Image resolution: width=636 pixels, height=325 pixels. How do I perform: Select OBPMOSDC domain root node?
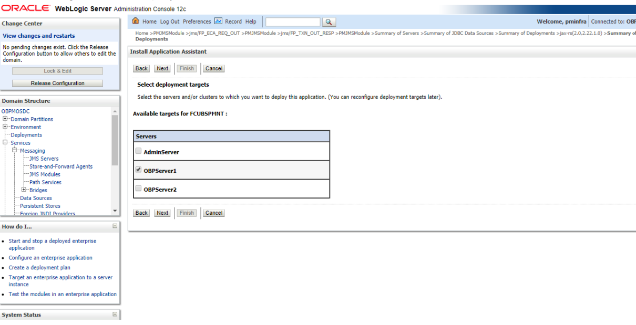15,111
